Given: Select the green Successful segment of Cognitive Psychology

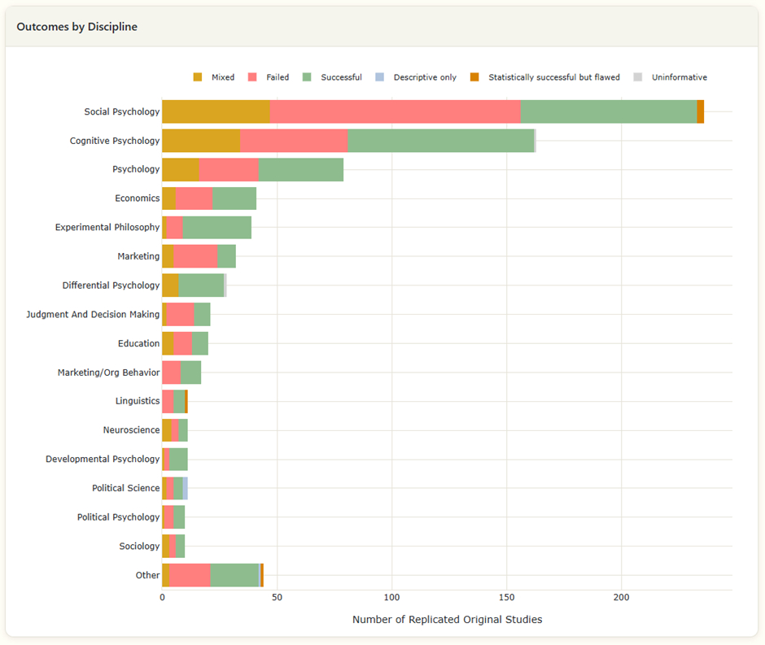Looking at the screenshot, I should 440,141.
